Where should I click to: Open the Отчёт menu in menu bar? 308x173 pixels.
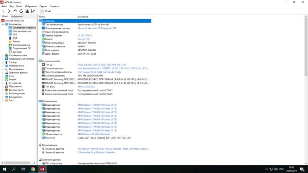(x=19, y=6)
